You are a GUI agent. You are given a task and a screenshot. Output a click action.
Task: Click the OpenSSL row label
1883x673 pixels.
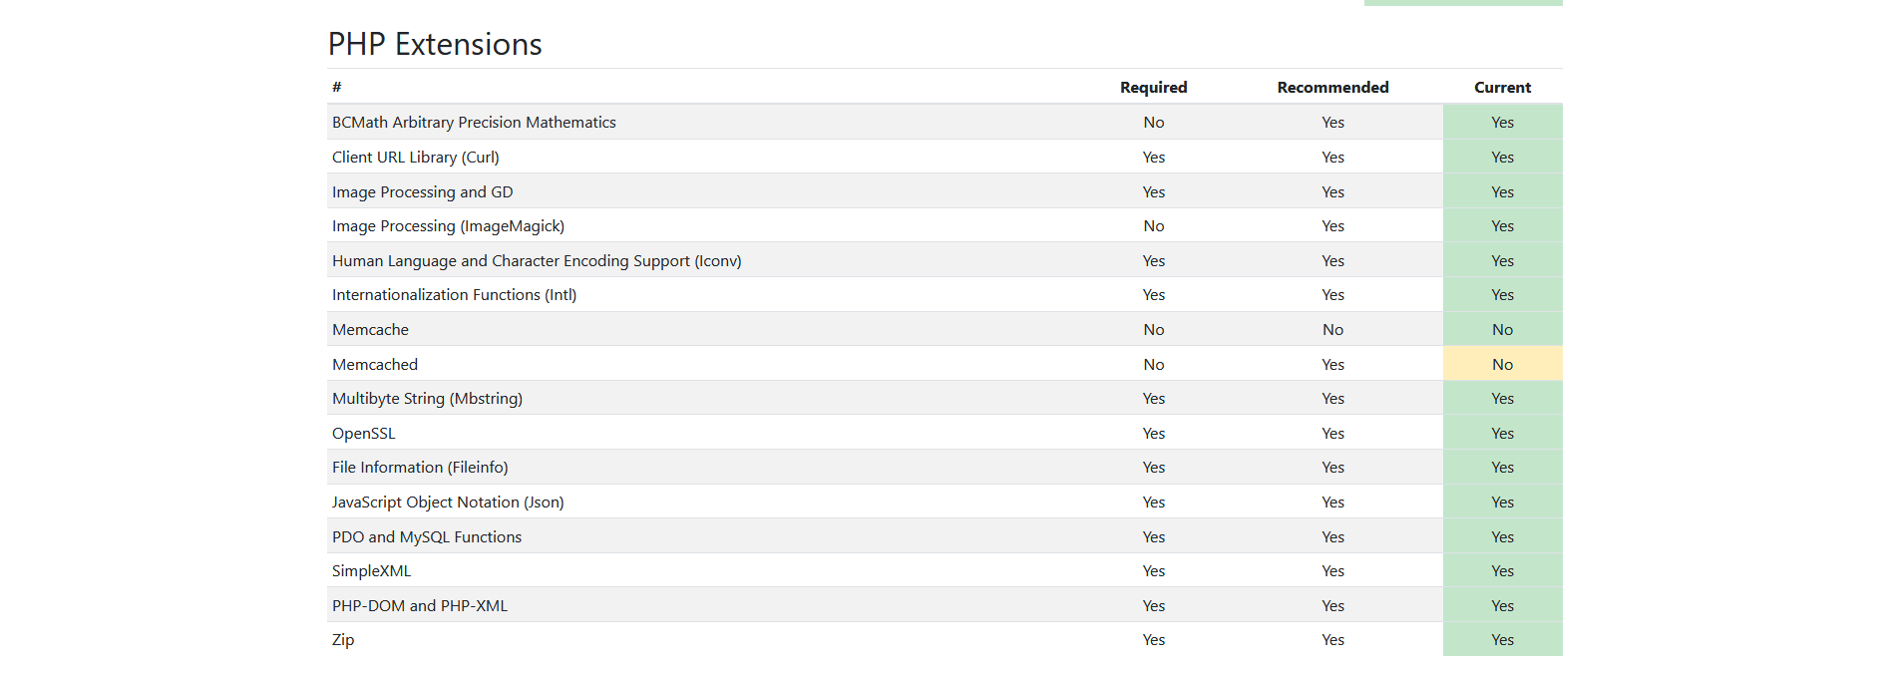point(364,434)
